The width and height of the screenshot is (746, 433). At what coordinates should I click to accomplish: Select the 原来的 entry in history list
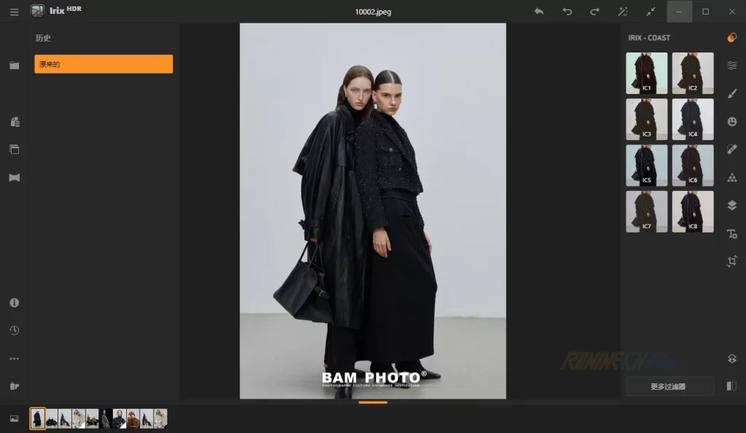[103, 64]
